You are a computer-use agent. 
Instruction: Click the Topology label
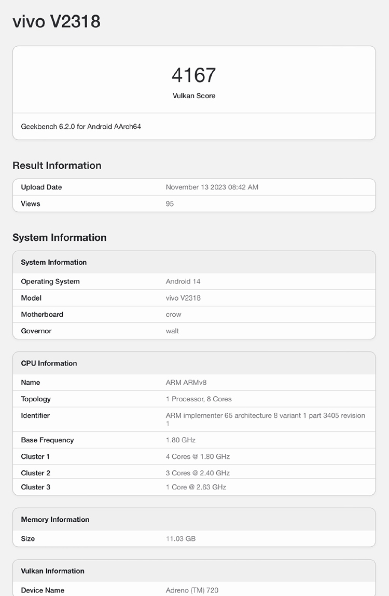36,399
